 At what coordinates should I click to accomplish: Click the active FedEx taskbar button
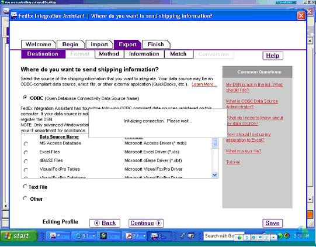point(160,236)
